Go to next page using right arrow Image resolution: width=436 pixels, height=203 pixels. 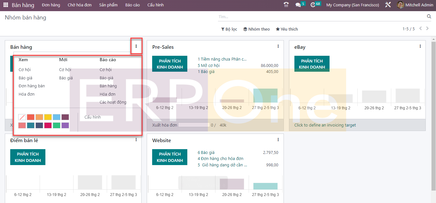tap(428, 29)
